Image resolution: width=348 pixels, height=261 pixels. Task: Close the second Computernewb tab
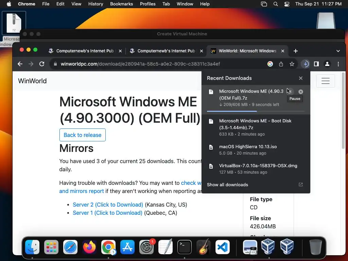coord(202,51)
